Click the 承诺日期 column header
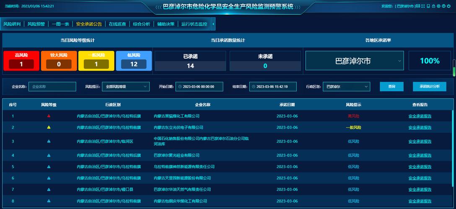This screenshot has width=456, height=209. pyautogui.click(x=287, y=104)
